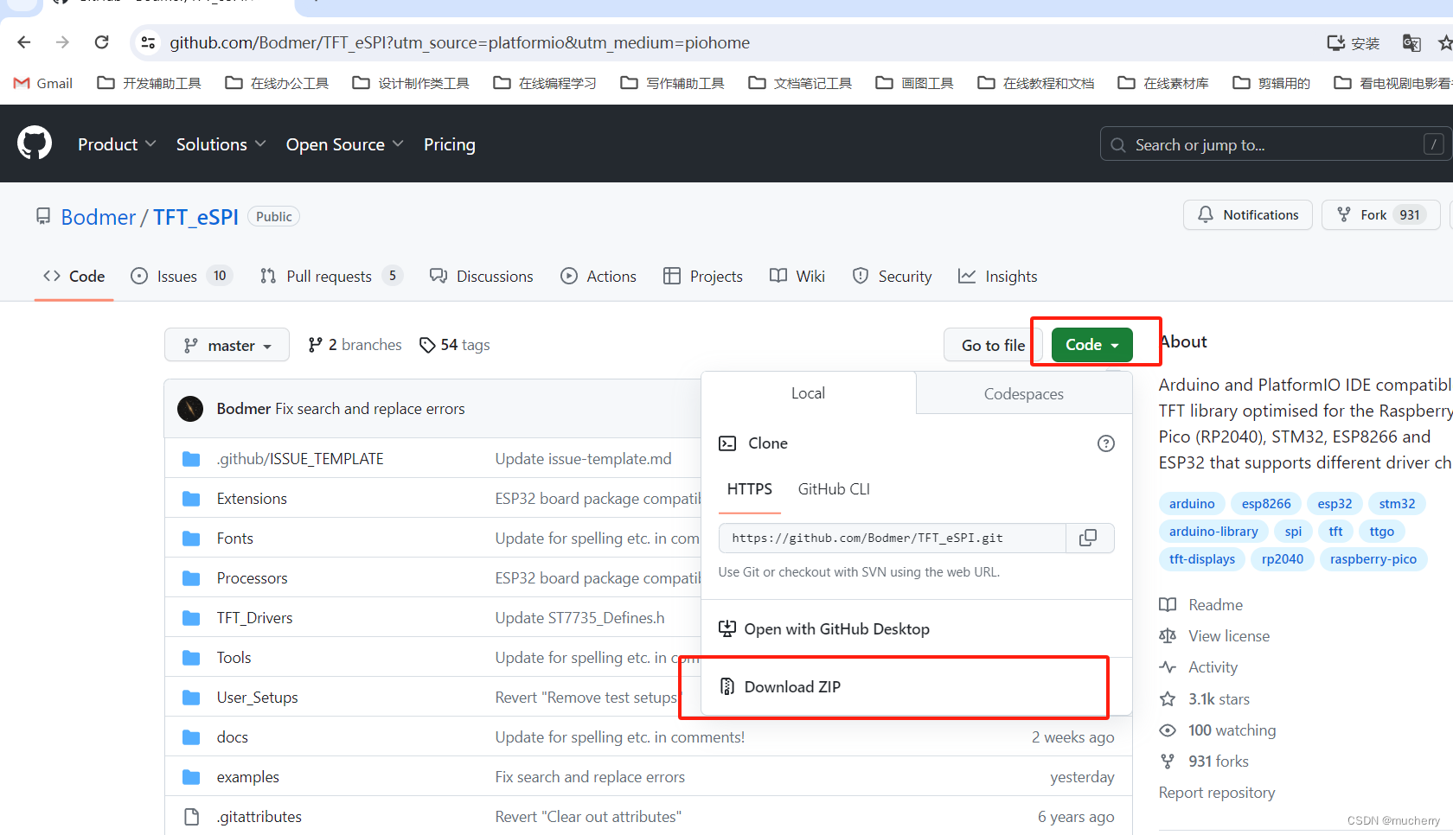1453x835 pixels.
Task: Click the install app icon in address bar
Action: click(x=1354, y=43)
